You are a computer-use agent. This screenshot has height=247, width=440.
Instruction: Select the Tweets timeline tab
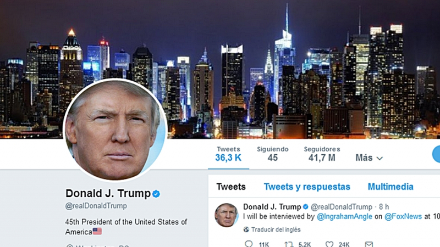pyautogui.click(x=231, y=187)
